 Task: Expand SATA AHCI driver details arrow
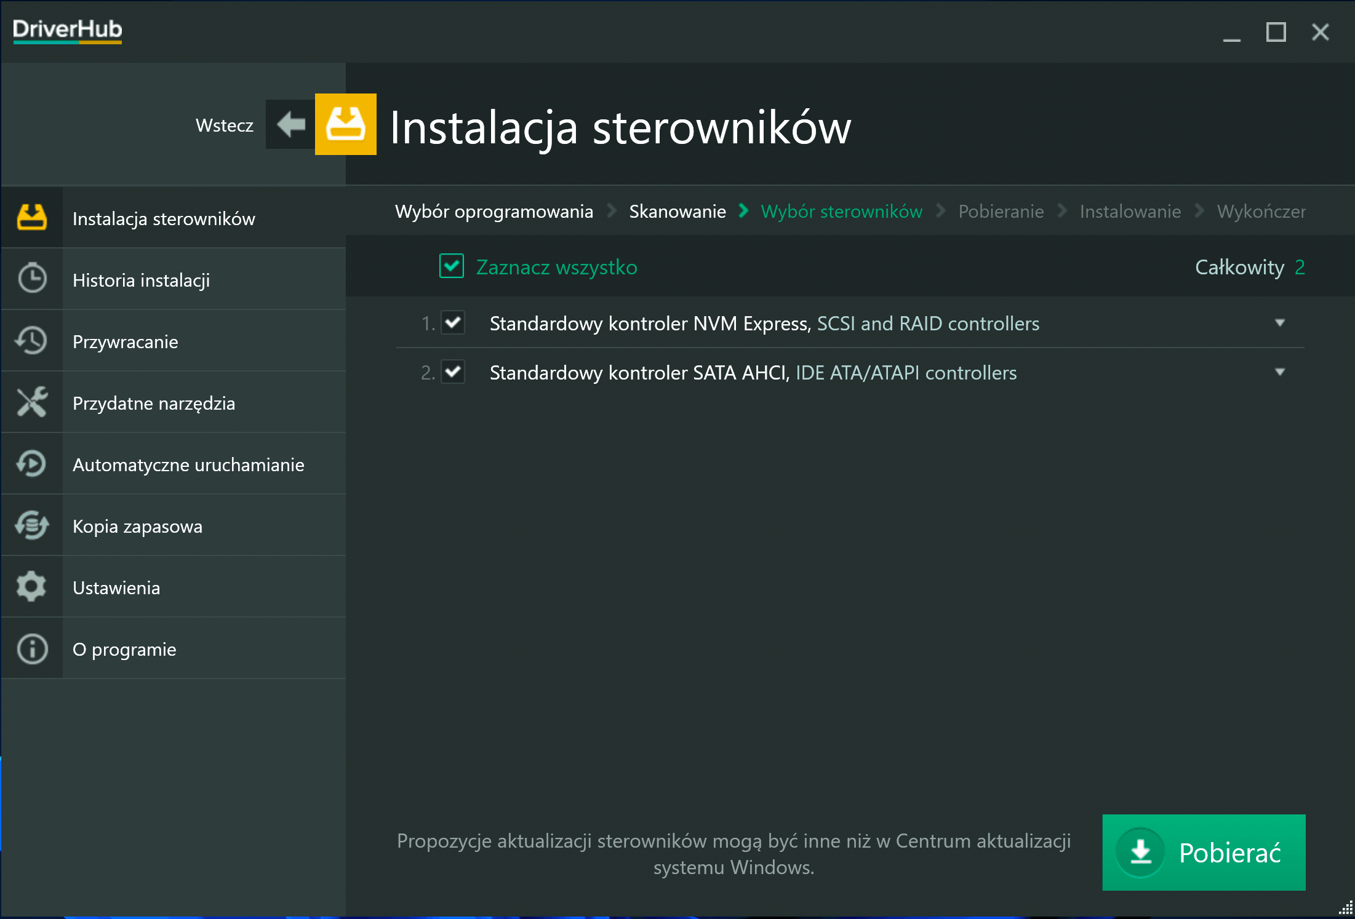(1280, 372)
